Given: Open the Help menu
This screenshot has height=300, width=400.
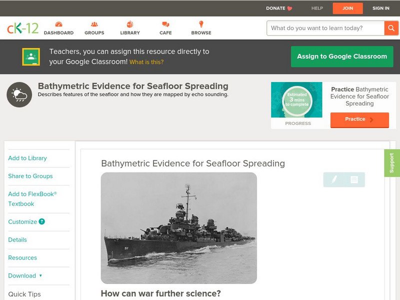Looking at the screenshot, I should [316, 8].
